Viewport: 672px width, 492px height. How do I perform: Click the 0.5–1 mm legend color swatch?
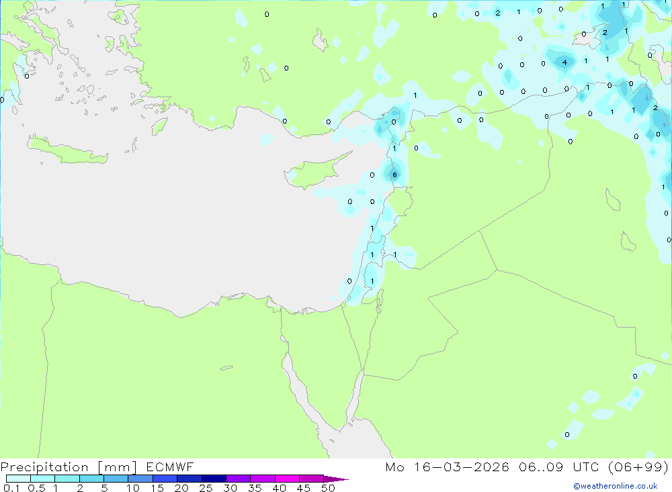[42, 479]
